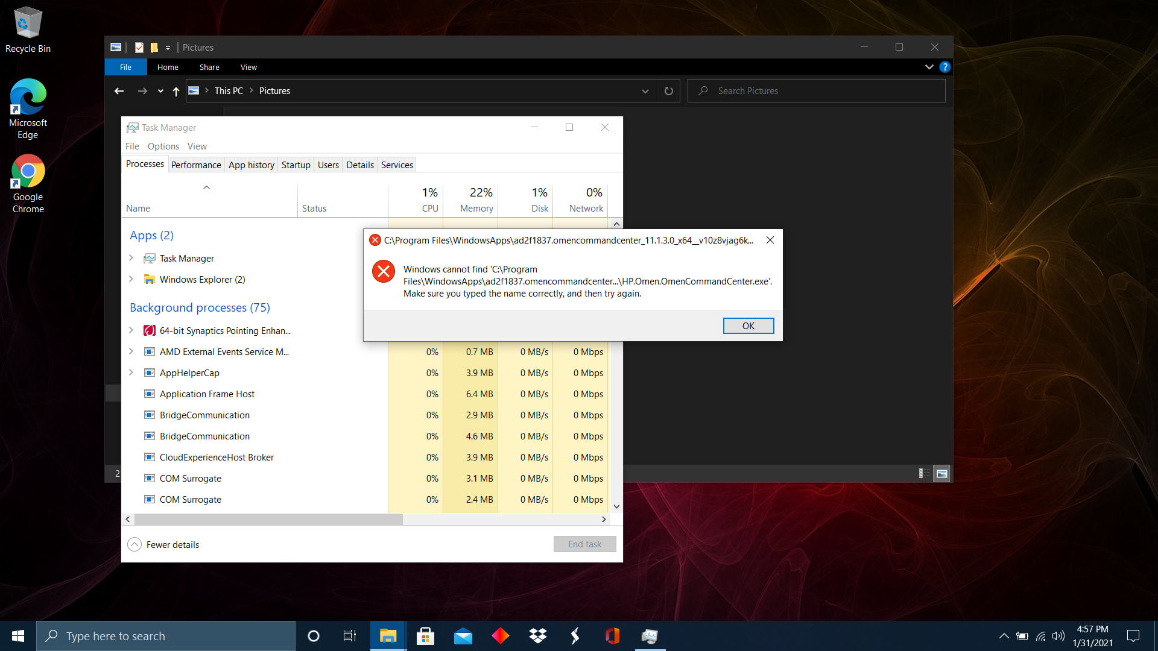
Task: Switch to large thumbnails view icon
Action: click(x=941, y=474)
